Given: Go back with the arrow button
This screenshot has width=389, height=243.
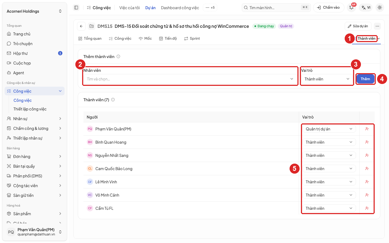Looking at the screenshot, I should pyautogui.click(x=81, y=26).
